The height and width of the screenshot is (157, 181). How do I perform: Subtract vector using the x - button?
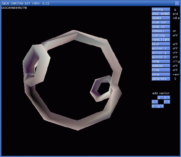click(155, 102)
